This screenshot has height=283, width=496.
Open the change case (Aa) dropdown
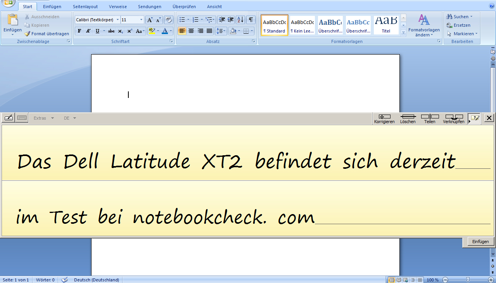pyautogui.click(x=140, y=31)
